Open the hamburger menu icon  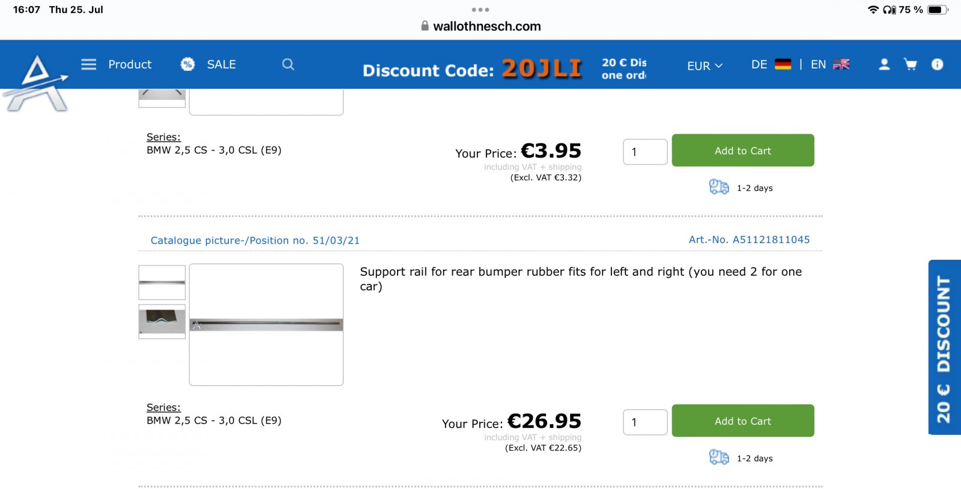point(89,64)
